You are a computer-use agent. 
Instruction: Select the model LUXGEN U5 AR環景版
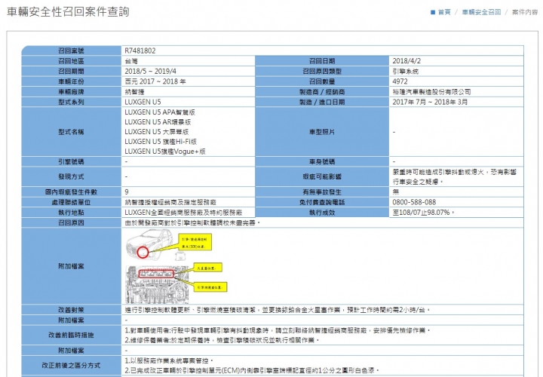(x=158, y=122)
